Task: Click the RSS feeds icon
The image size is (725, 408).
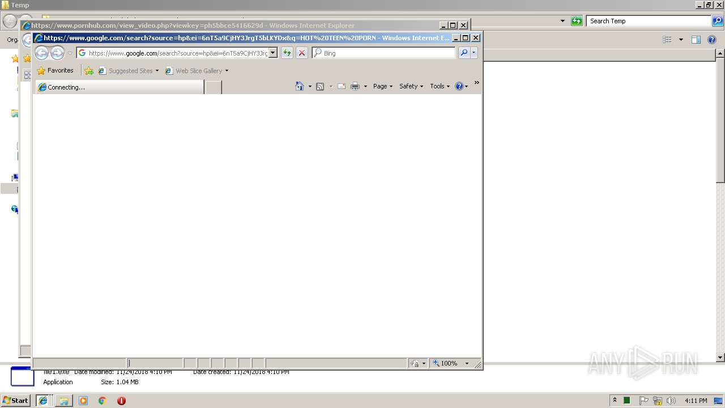Action: click(x=320, y=86)
